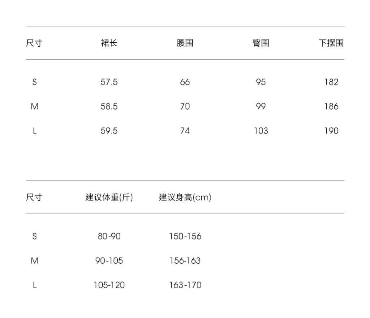Click the 150-156 suggested height cell
Screen dimensions: 370x318
click(185, 237)
